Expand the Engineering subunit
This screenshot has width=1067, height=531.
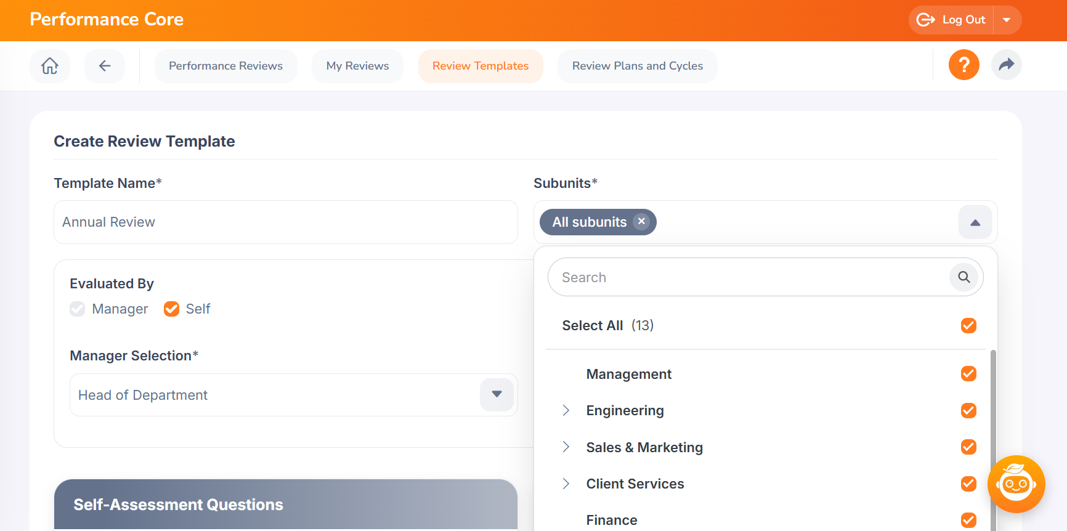pyautogui.click(x=566, y=410)
